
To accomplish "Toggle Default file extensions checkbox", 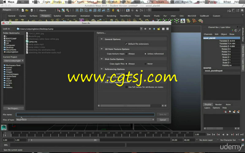I will 126,44.
